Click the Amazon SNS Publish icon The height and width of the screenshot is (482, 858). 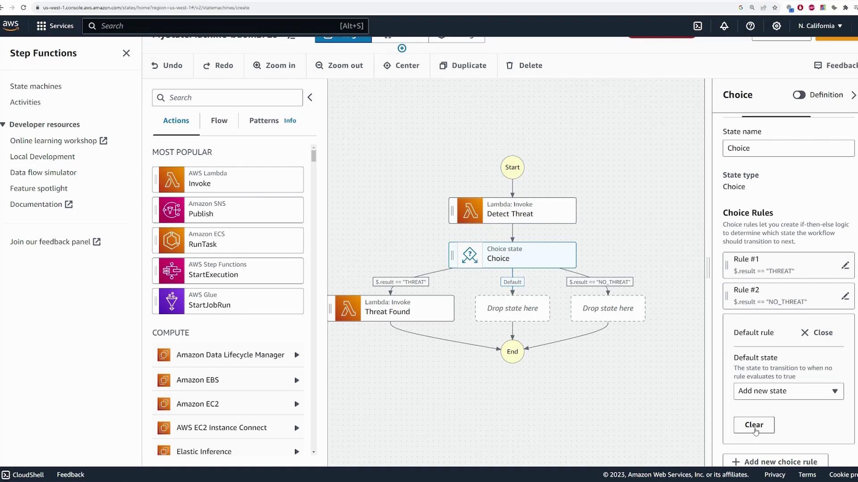click(x=172, y=210)
